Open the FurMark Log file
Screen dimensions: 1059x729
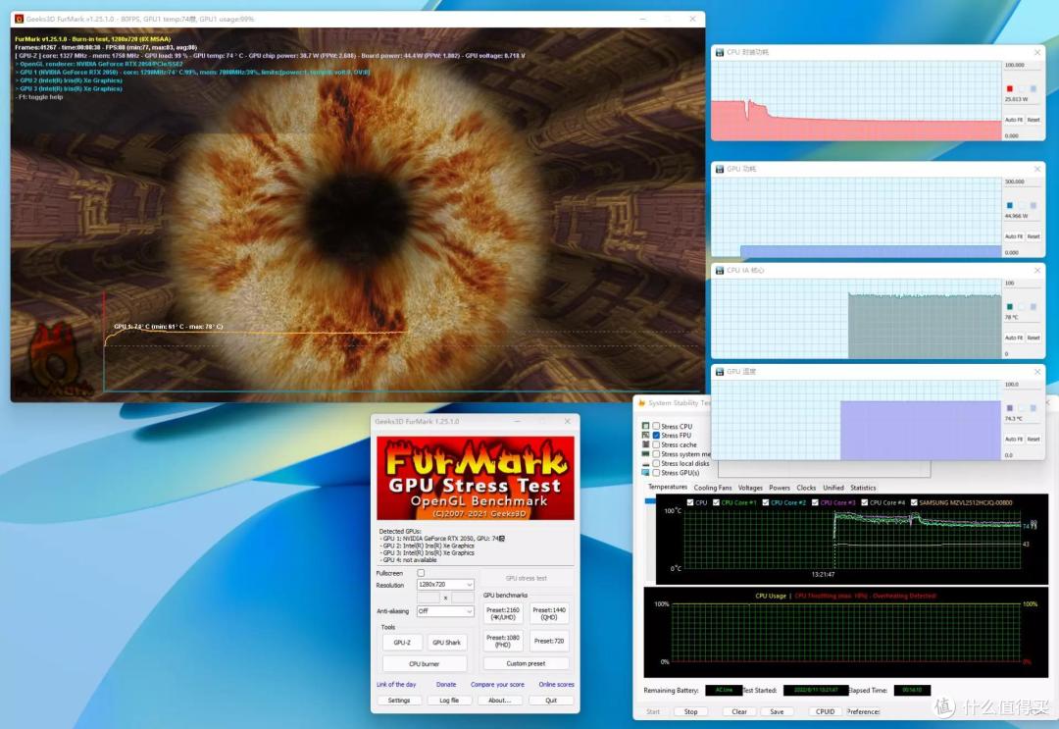(x=449, y=700)
